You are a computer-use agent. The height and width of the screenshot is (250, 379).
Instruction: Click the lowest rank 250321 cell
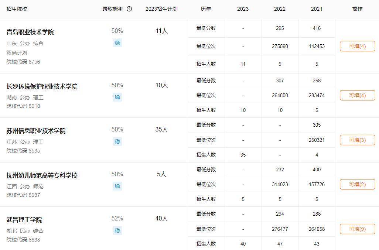[x=317, y=140]
